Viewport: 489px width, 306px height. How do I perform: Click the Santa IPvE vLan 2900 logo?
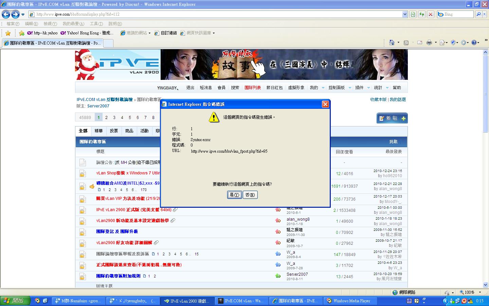coord(117,65)
